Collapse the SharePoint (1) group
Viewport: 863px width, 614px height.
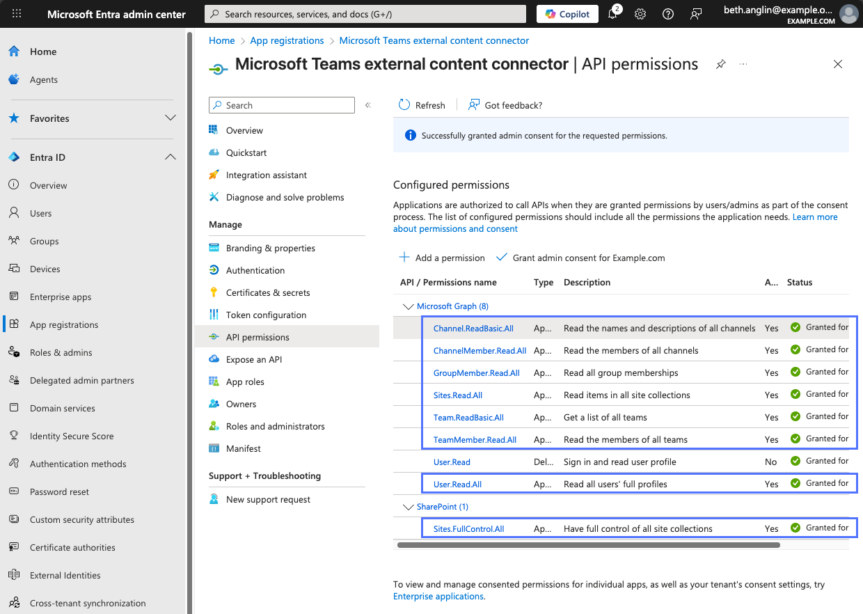408,507
